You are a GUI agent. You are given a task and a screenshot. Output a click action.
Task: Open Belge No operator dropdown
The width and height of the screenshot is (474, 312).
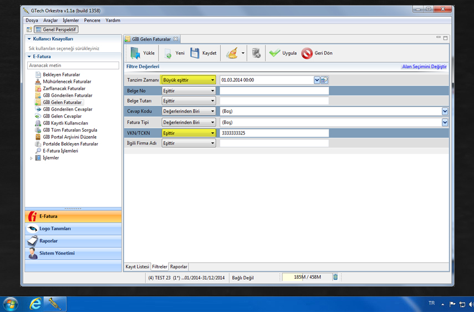(x=188, y=91)
